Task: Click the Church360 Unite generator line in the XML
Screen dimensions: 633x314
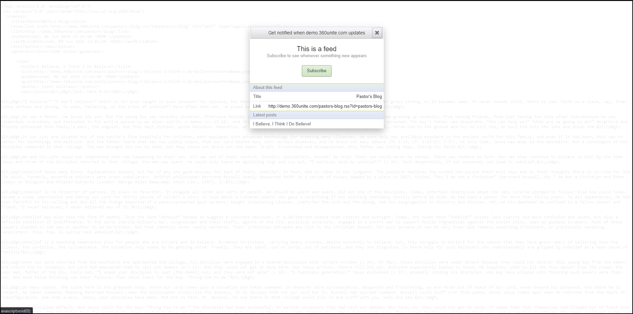Action: click(x=57, y=51)
